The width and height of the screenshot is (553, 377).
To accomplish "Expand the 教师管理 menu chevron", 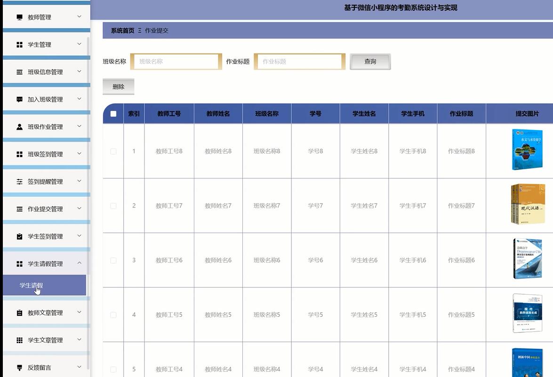I will click(80, 16).
